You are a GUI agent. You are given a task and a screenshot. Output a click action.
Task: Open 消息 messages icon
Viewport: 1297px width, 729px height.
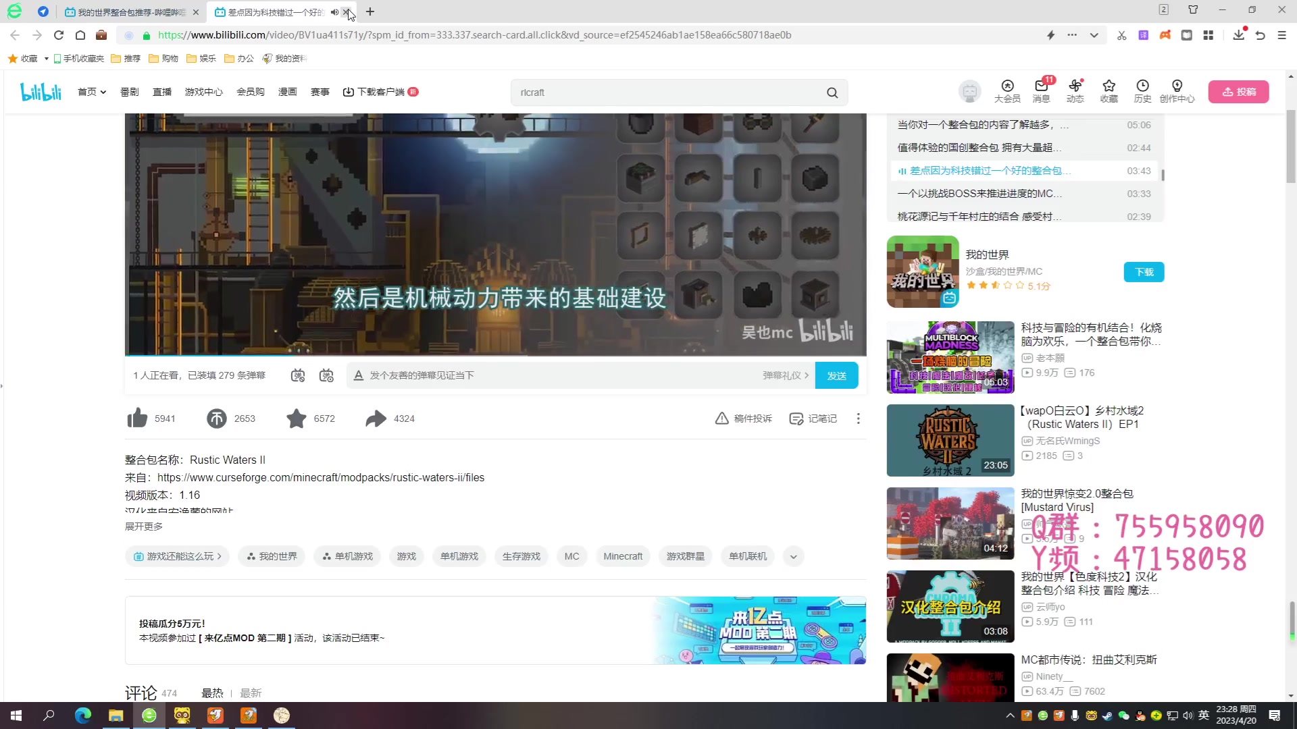tap(1041, 91)
